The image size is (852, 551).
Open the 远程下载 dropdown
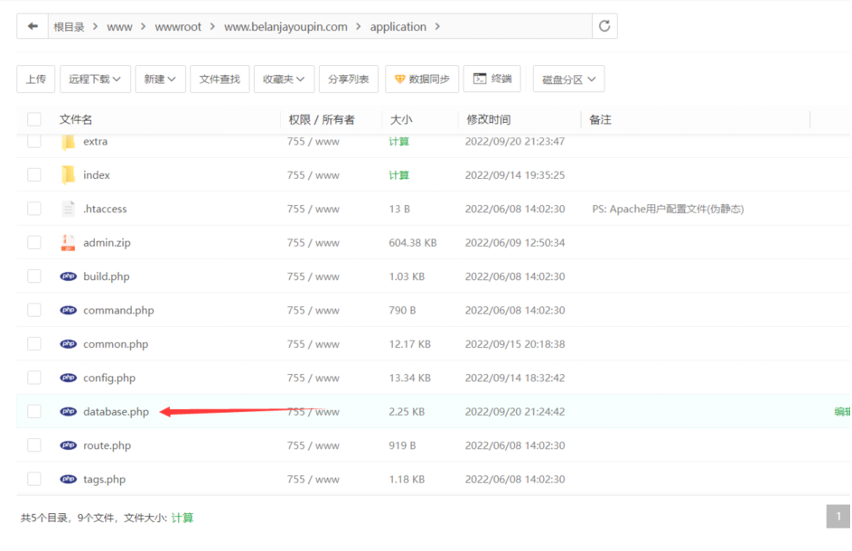95,79
